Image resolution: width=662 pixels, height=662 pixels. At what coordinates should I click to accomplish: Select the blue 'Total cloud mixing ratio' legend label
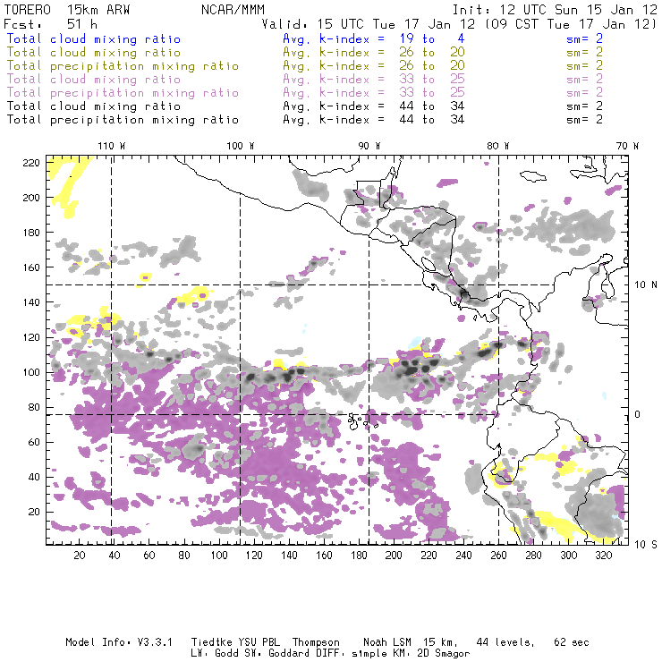93,38
